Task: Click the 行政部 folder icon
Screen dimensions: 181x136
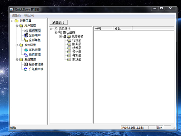Action: [69, 40]
